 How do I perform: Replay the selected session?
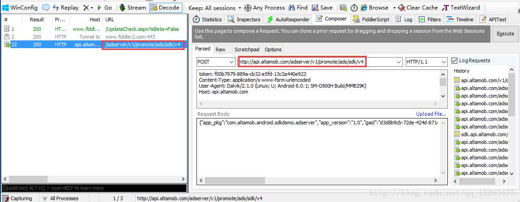(x=66, y=7)
